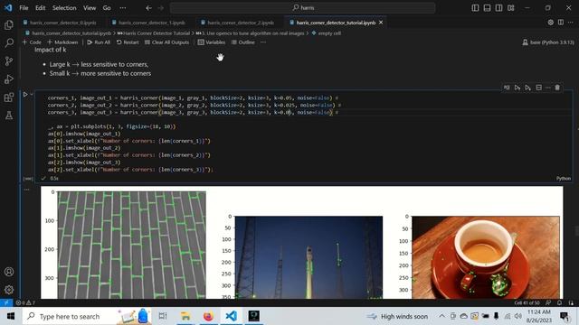Close harris_corner_detector_tutorial.ipynb tab
Image resolution: width=579 pixels, height=325 pixels.
tap(381, 23)
